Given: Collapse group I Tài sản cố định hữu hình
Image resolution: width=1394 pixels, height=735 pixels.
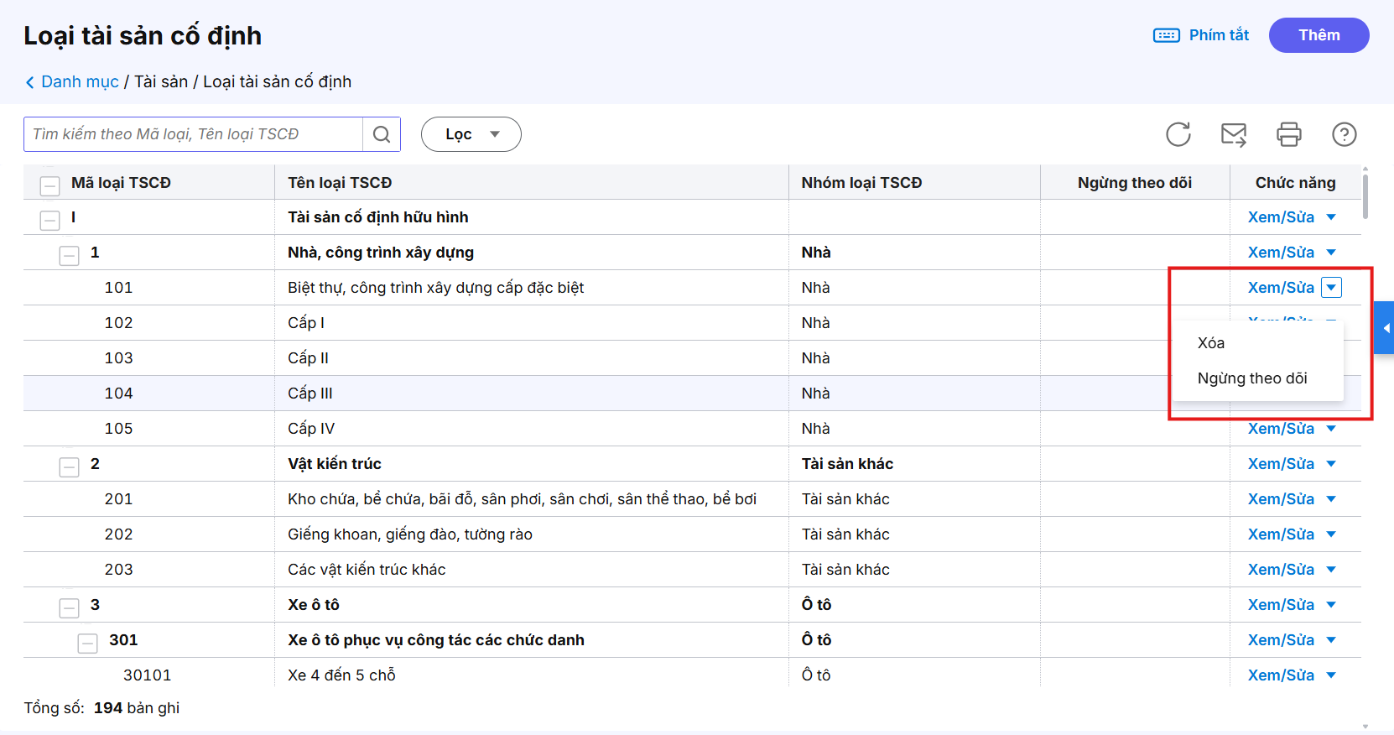Looking at the screenshot, I should click(x=50, y=220).
